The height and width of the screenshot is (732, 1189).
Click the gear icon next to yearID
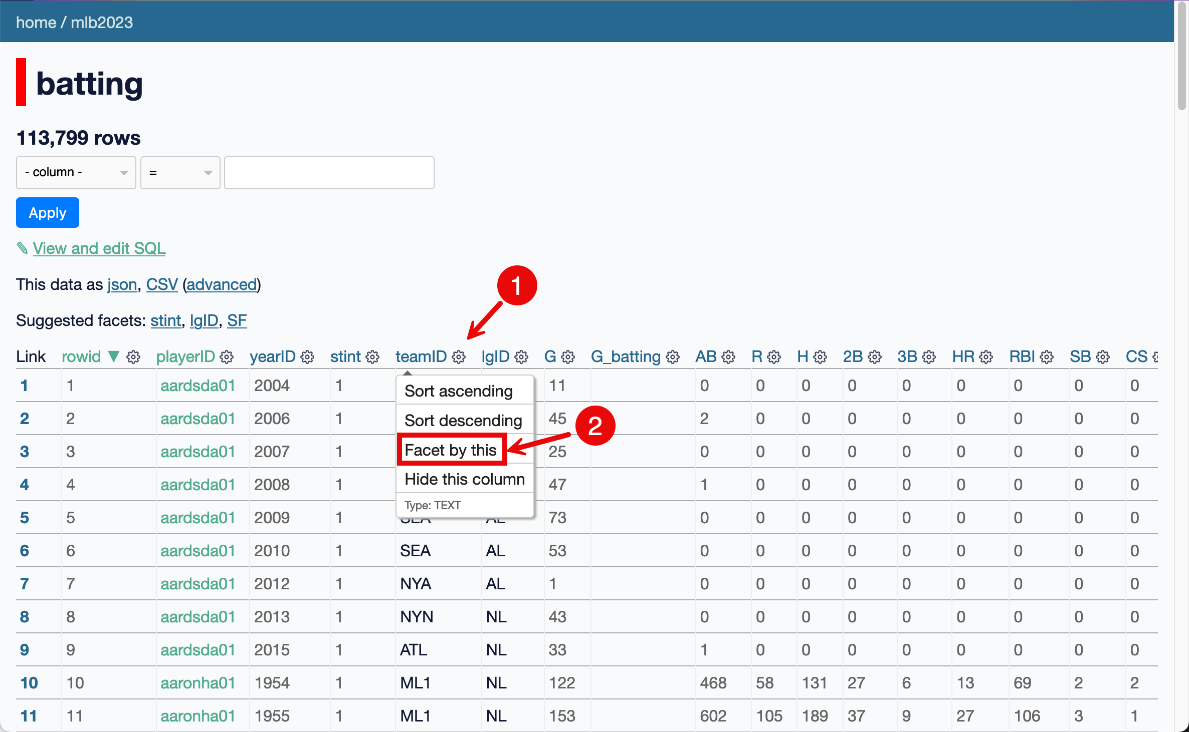307,357
